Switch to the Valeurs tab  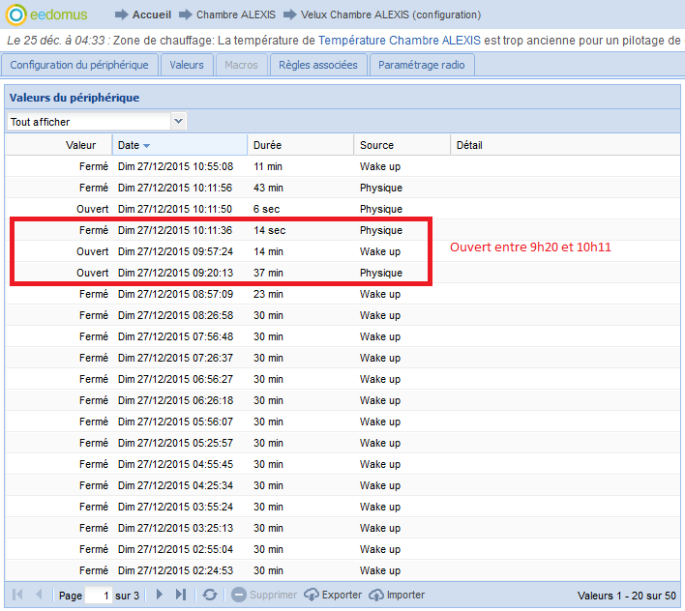click(187, 65)
